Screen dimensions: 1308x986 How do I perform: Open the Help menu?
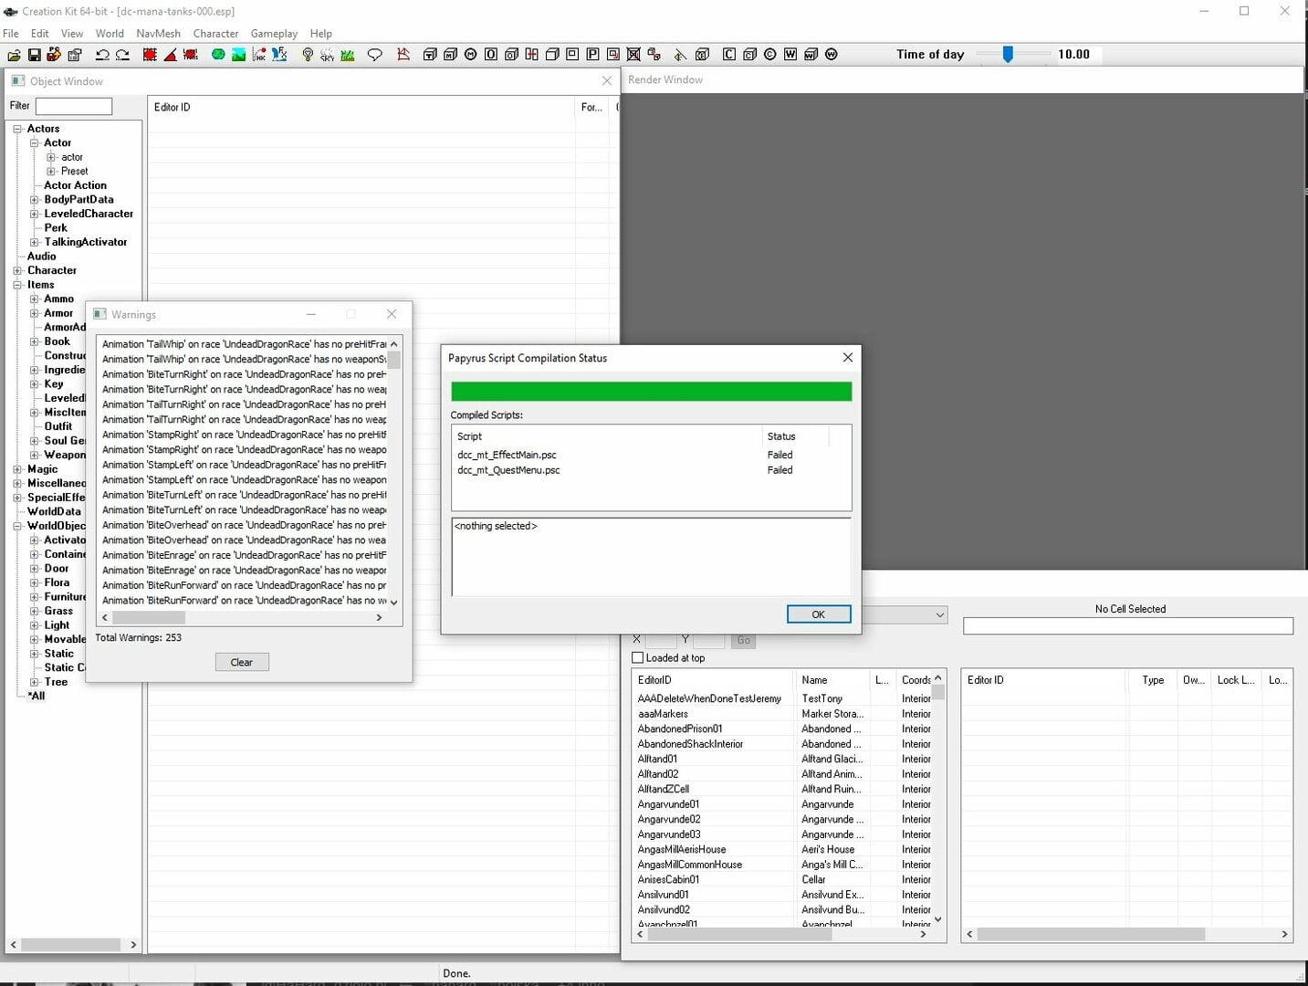point(321,34)
